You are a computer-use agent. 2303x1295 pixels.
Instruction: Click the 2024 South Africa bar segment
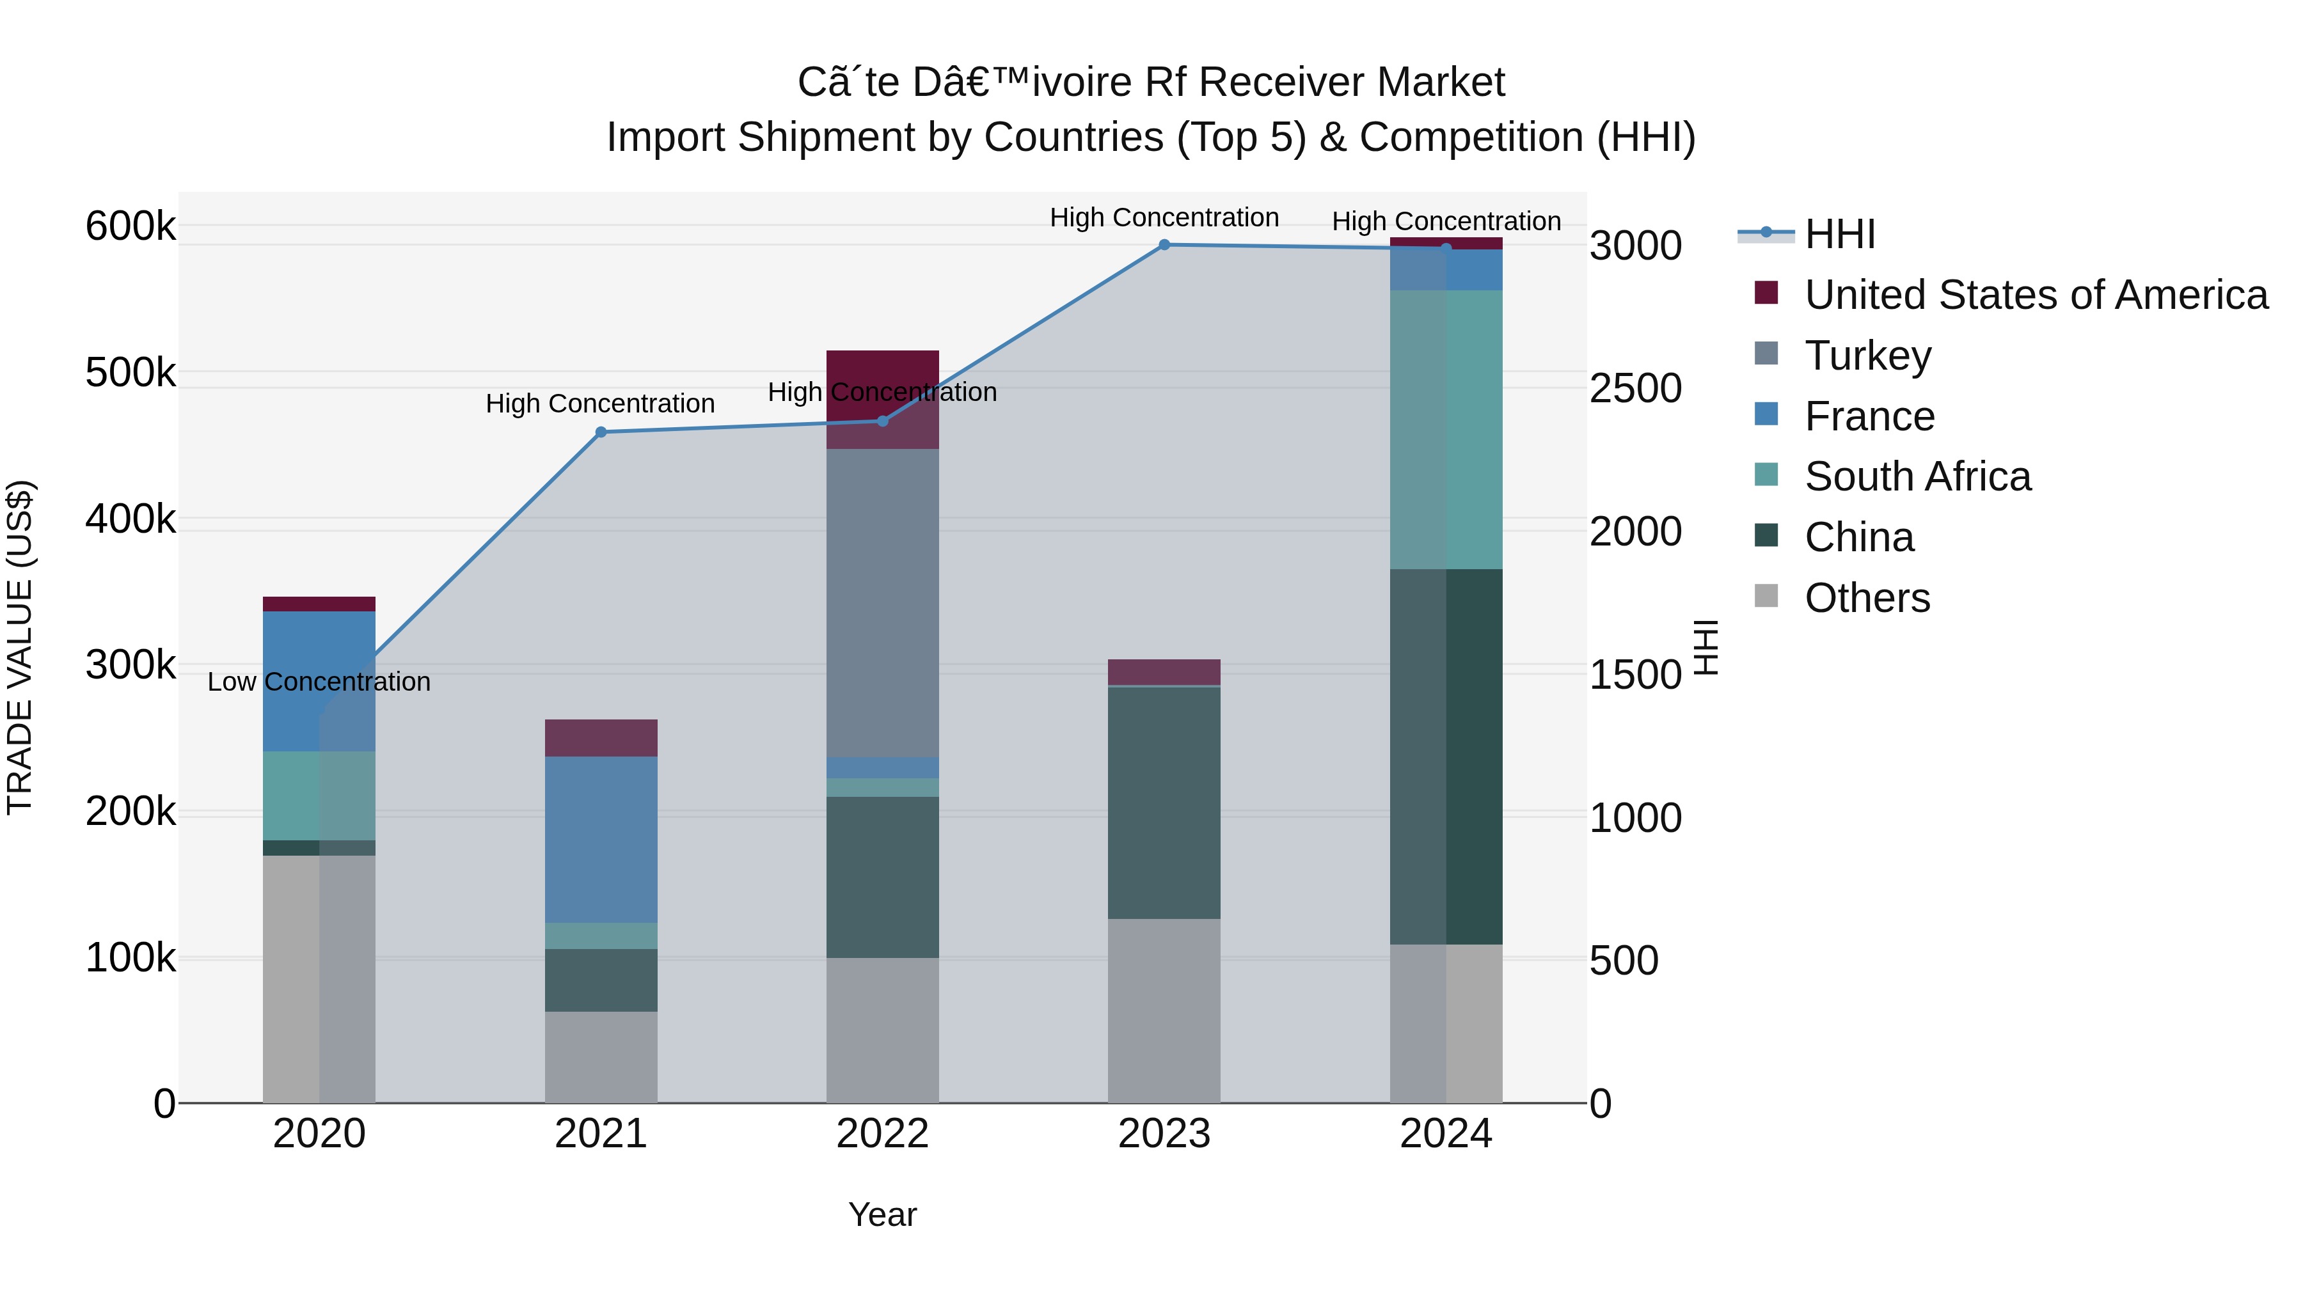coord(1446,430)
